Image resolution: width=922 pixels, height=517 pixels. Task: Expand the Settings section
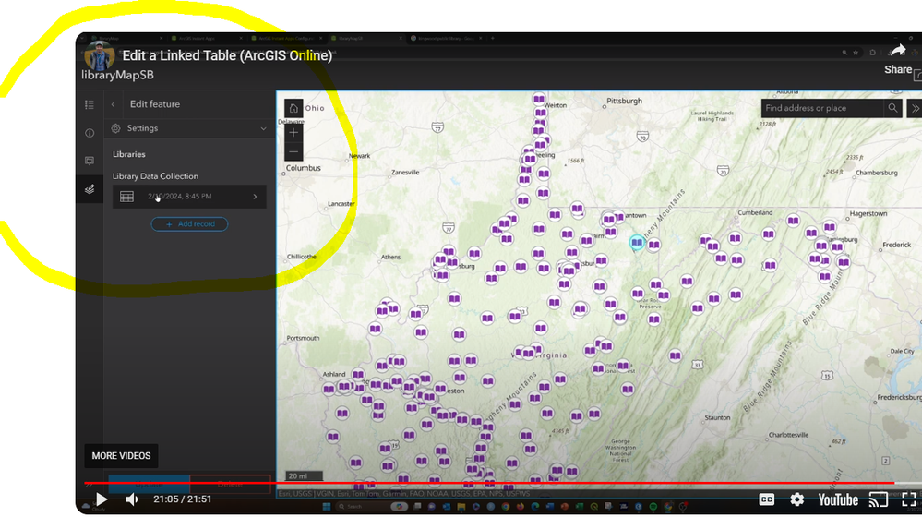[189, 128]
